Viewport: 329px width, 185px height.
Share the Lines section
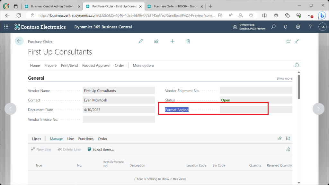pyautogui.click(x=280, y=138)
